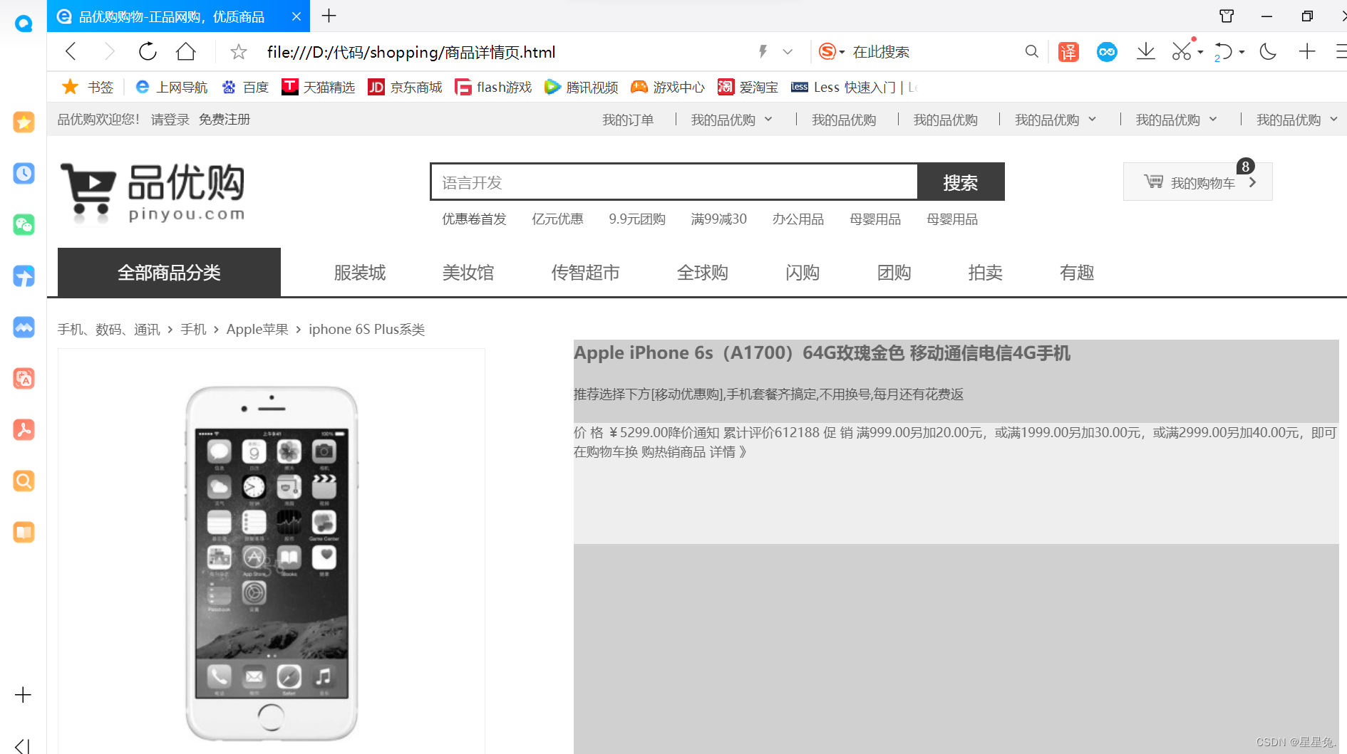The image size is (1347, 754).
Task: Click the 搜索 search button
Action: (961, 182)
